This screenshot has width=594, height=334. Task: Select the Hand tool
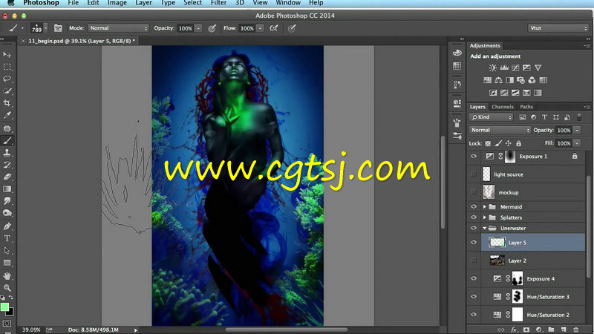click(x=7, y=276)
